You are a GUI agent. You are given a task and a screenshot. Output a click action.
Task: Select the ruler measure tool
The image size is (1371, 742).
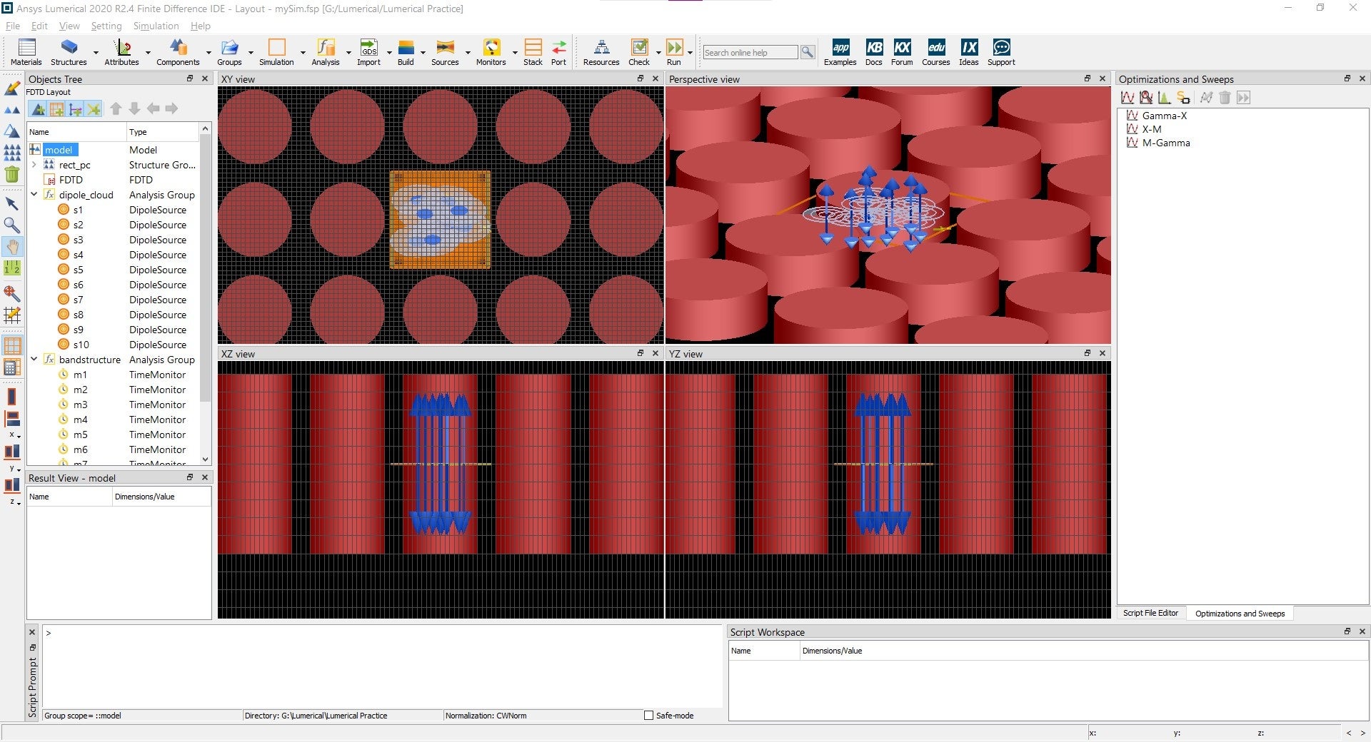(x=12, y=268)
